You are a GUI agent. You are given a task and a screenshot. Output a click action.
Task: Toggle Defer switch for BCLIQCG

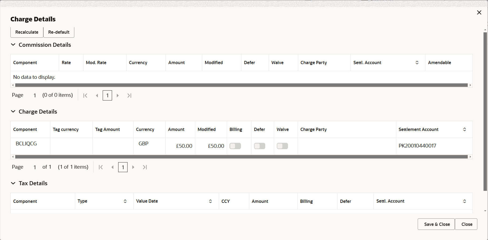(260, 146)
